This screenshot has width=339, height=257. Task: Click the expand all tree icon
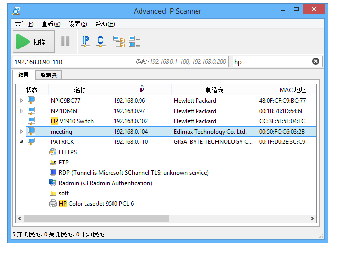[x=119, y=41]
